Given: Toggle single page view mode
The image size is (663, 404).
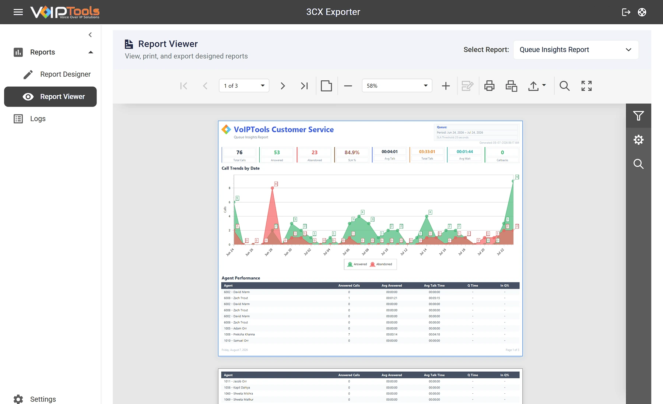Looking at the screenshot, I should click(x=326, y=86).
